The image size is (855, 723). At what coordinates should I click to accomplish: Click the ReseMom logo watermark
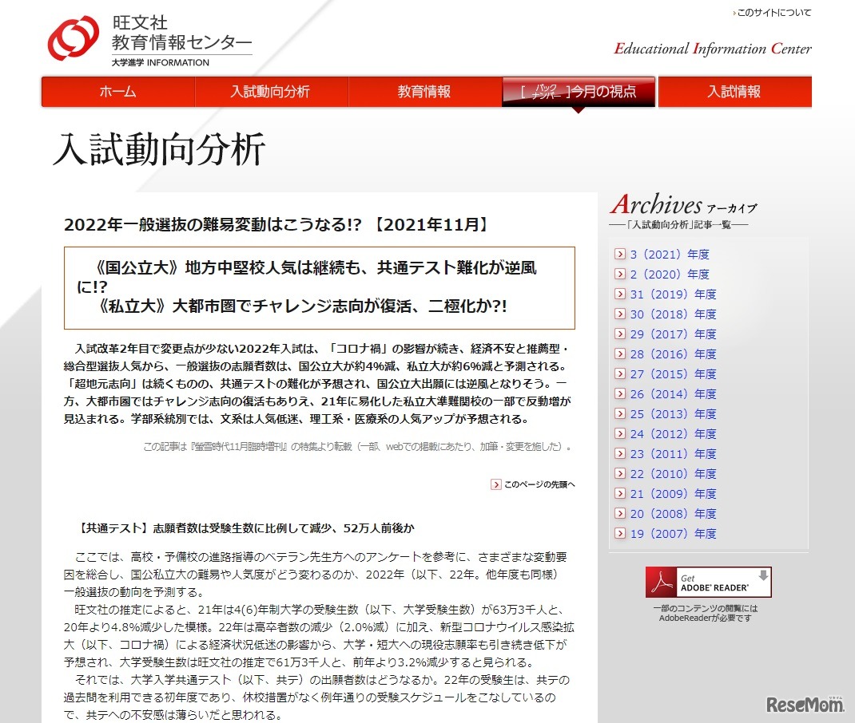807,705
